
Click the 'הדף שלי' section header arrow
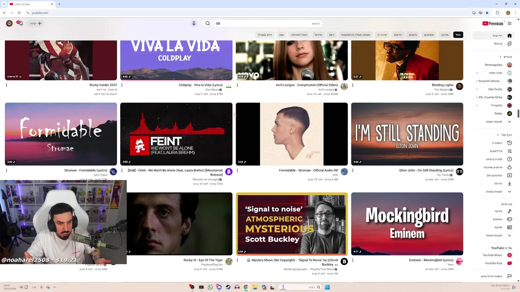coord(498,135)
